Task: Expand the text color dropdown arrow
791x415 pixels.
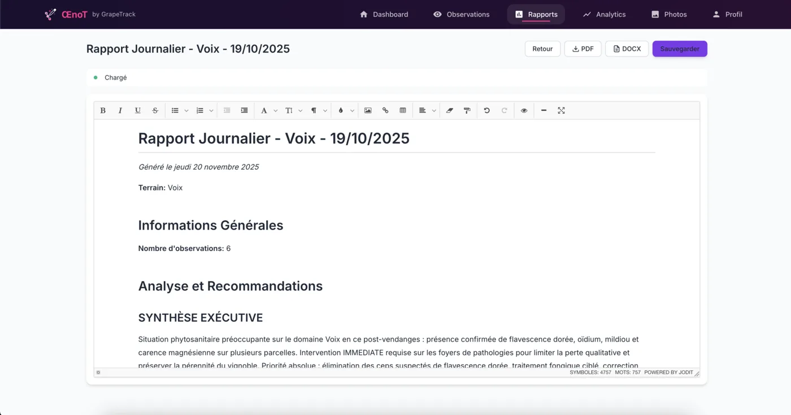Action: [x=352, y=111]
